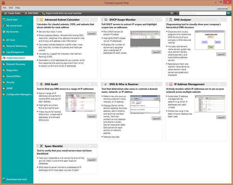The height and width of the screenshot is (185, 233).
Task: Launch the DNS Audit tool
Action: pos(92,116)
